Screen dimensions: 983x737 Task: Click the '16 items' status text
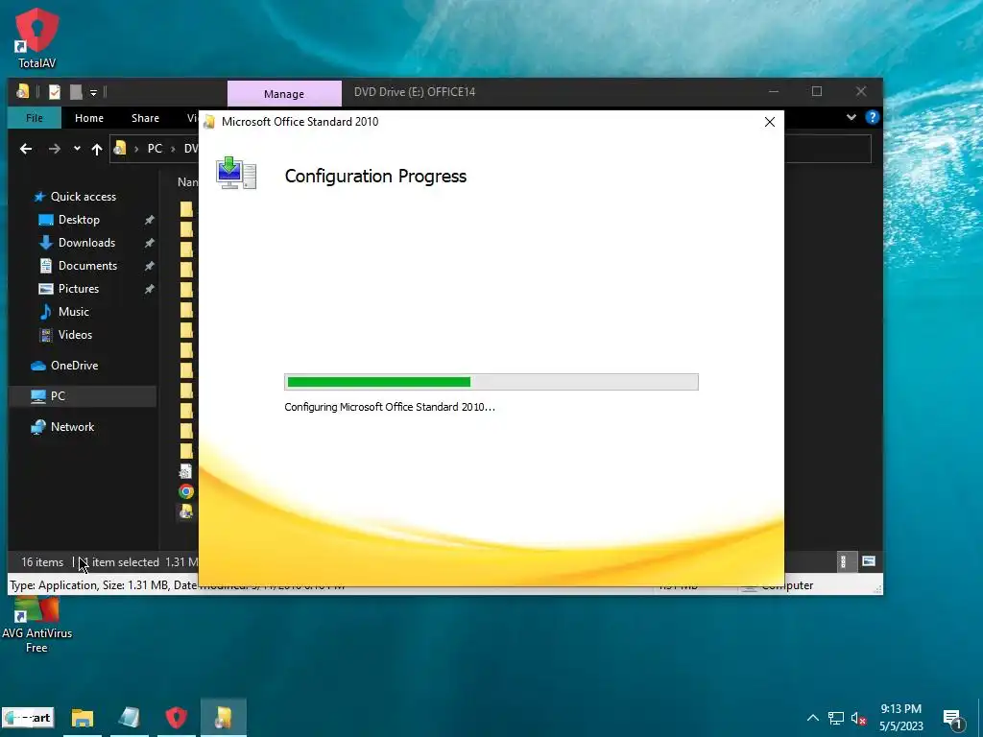(42, 562)
